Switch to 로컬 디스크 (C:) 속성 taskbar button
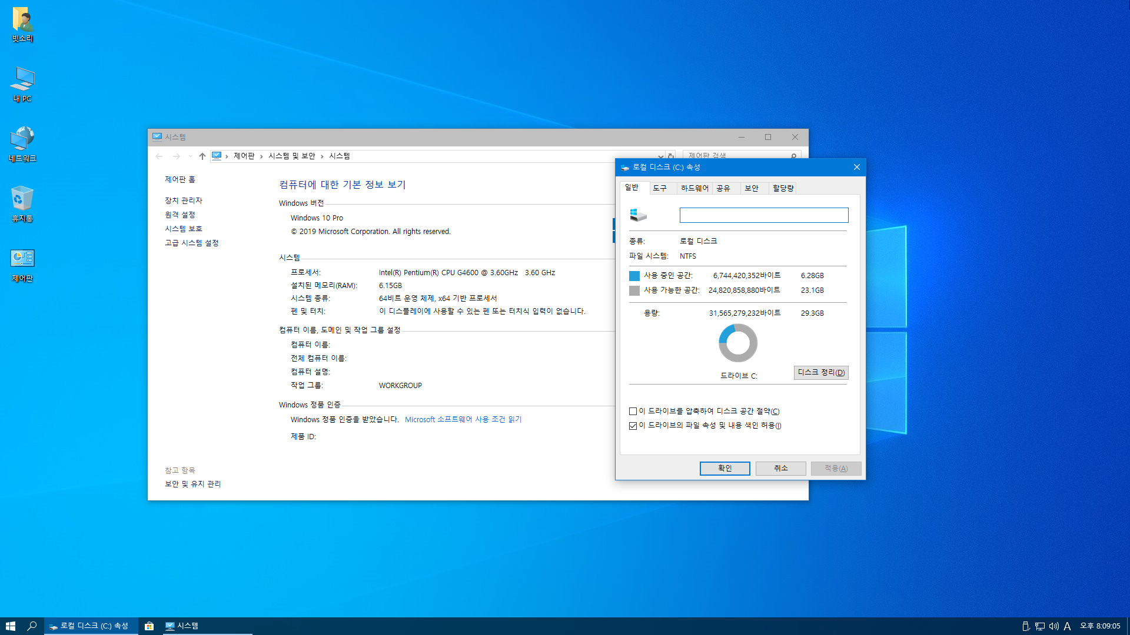 tap(91, 626)
